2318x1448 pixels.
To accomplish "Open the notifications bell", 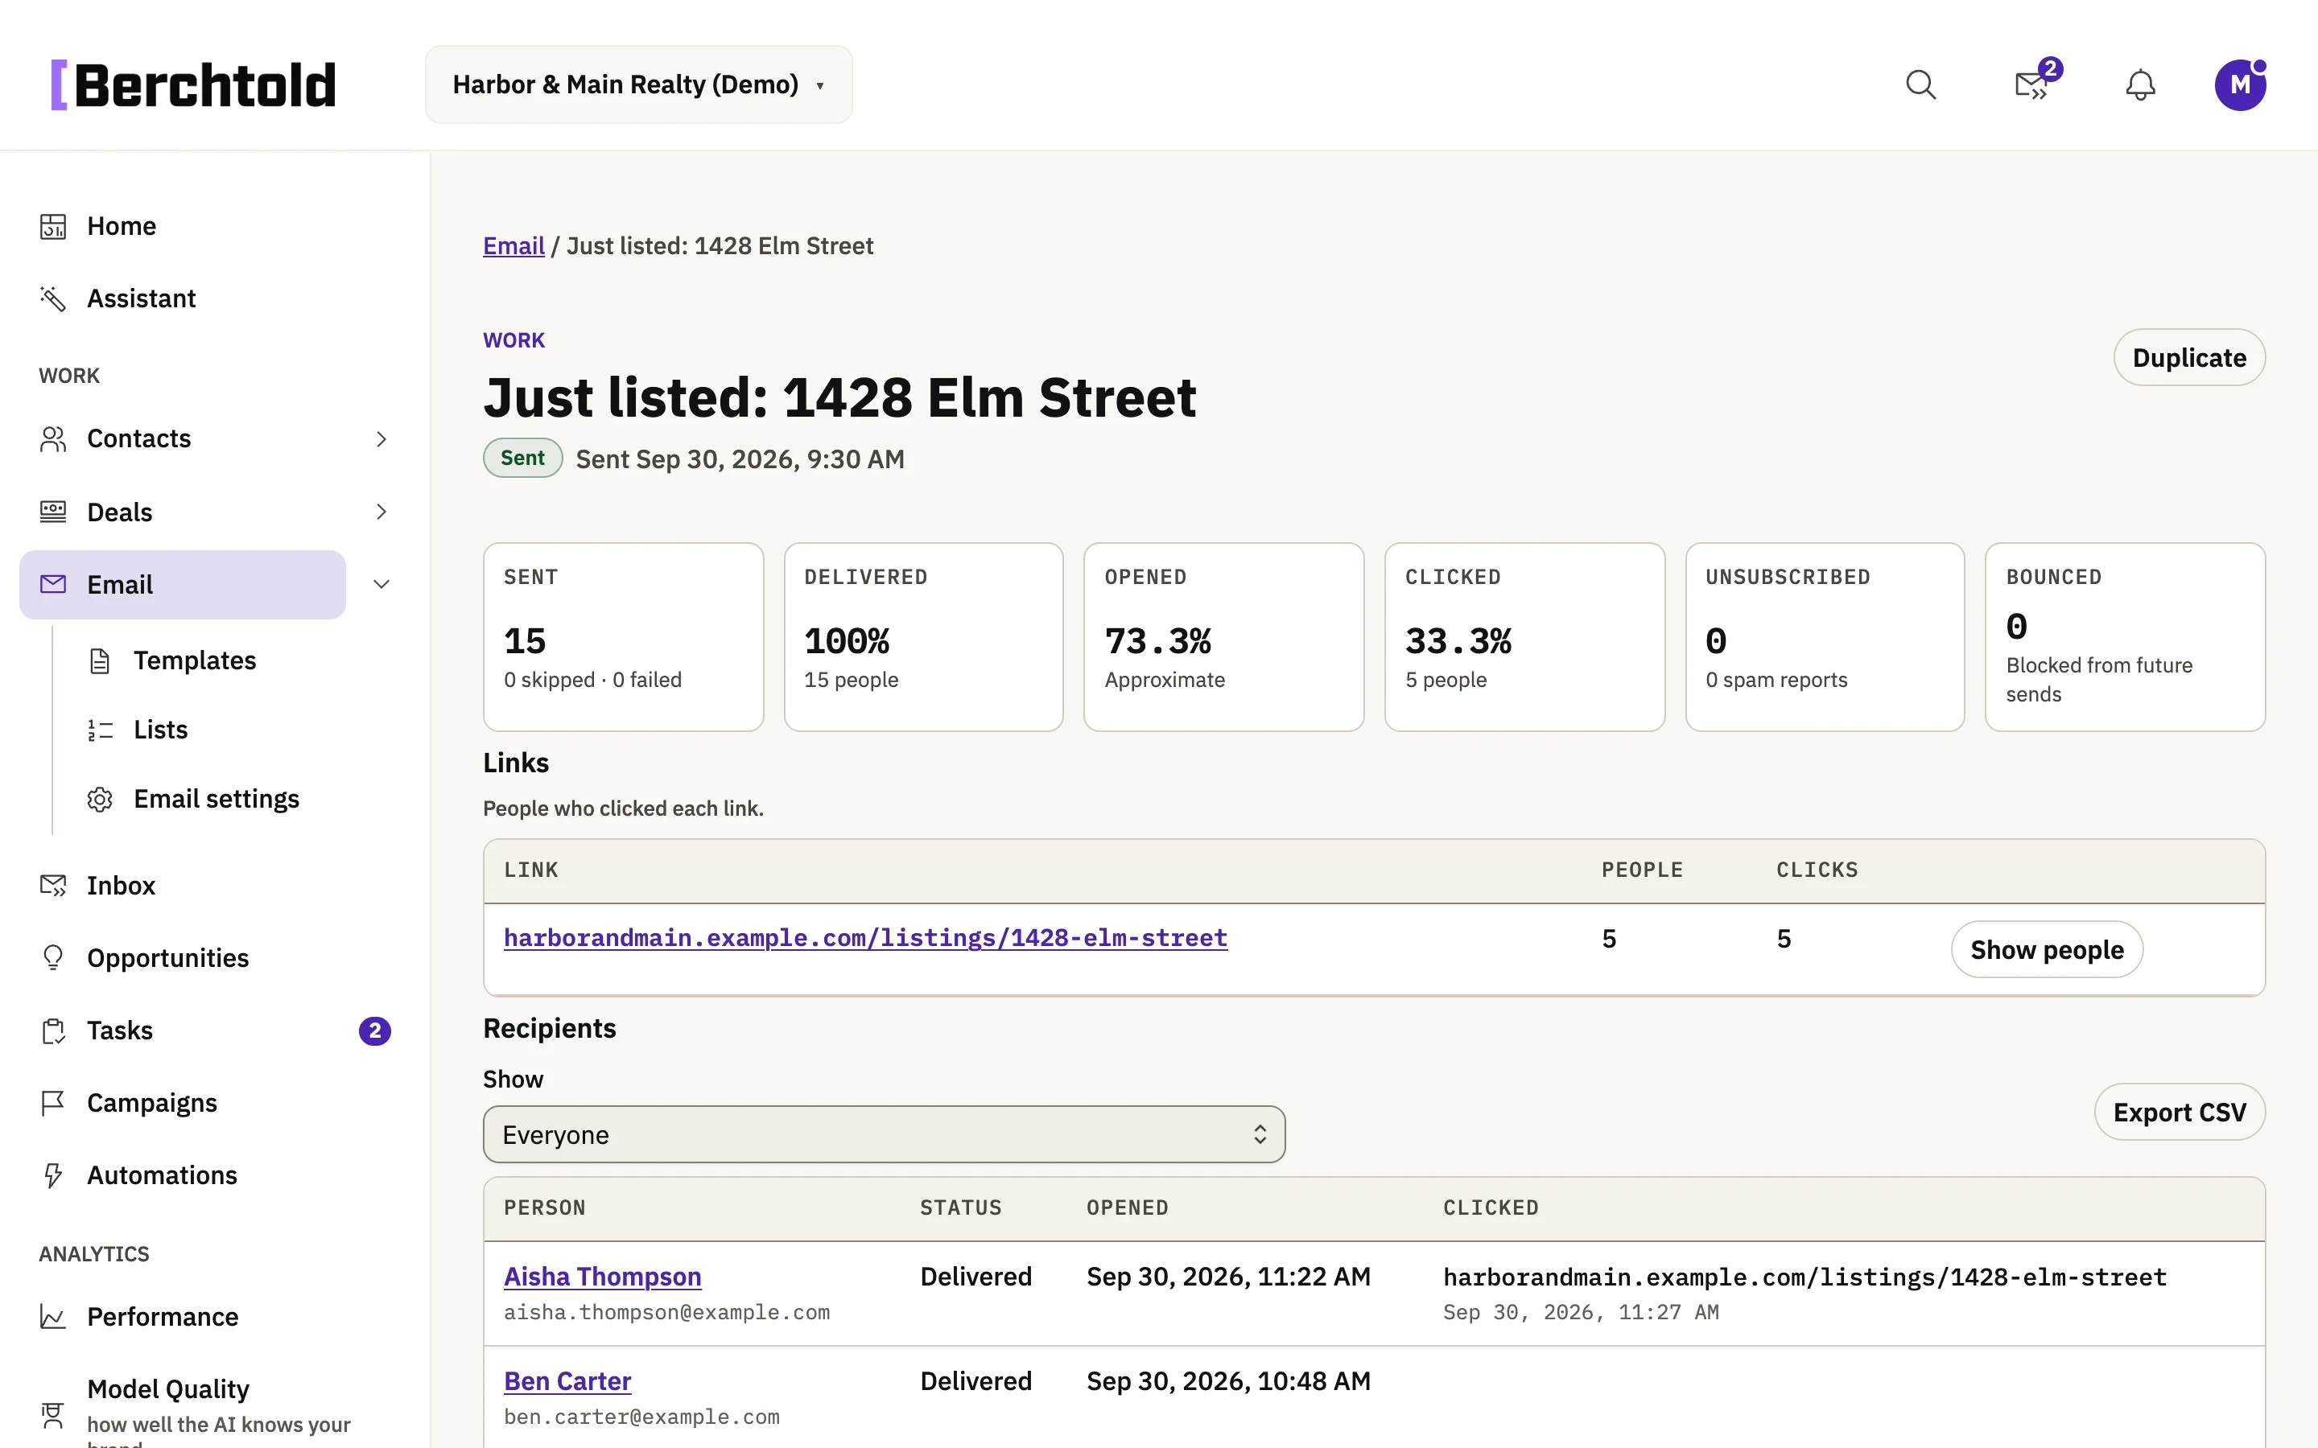I will coord(2140,85).
